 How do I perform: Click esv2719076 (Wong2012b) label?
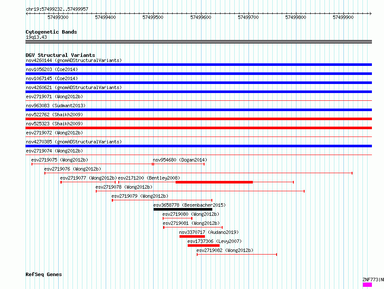(72, 169)
